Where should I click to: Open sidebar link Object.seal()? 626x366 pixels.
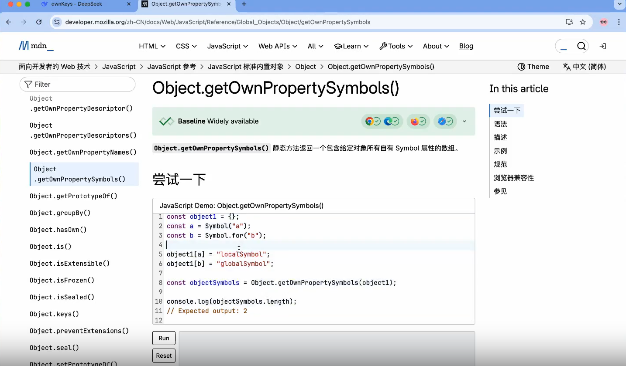pyautogui.click(x=55, y=348)
